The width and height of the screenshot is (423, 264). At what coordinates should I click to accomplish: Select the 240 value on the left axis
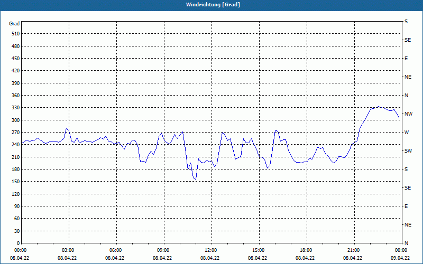coord(16,145)
